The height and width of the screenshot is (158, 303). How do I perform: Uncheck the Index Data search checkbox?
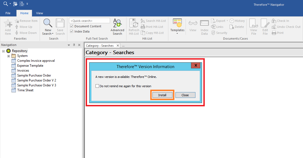72,31
